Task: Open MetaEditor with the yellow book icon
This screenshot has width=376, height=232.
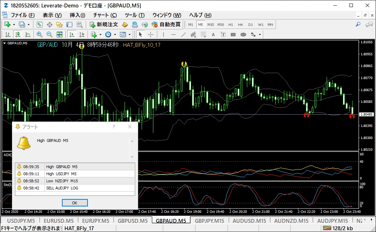Action: [125, 24]
